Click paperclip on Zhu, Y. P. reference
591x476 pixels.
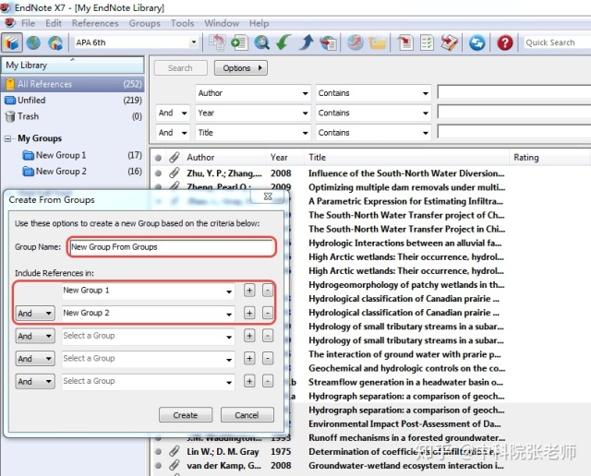(174, 173)
